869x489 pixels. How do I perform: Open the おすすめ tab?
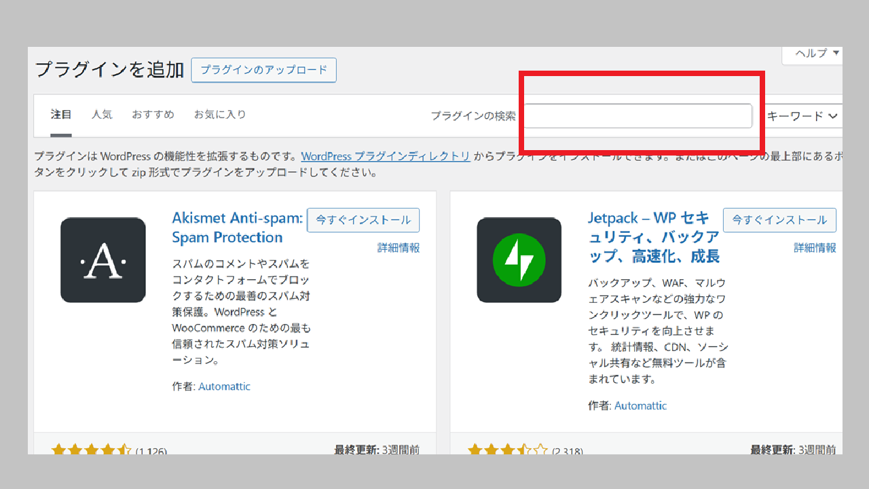153,115
